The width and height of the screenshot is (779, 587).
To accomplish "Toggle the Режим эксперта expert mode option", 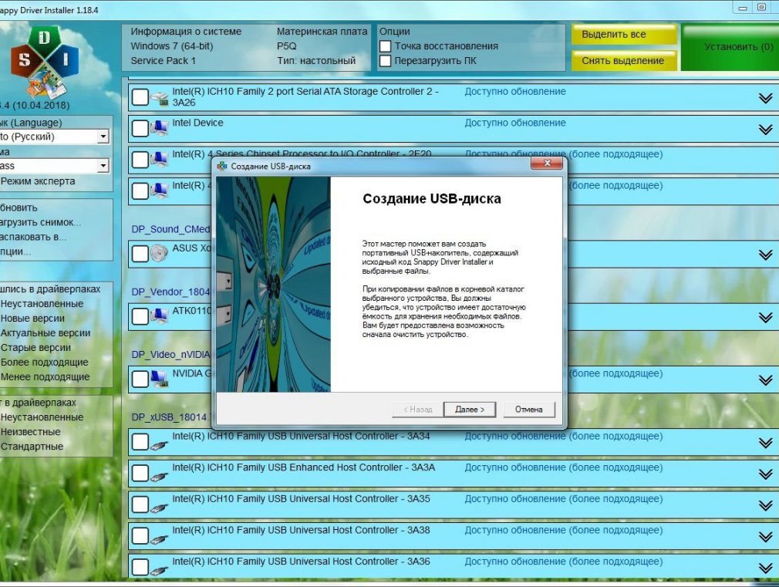I will (x=38, y=181).
